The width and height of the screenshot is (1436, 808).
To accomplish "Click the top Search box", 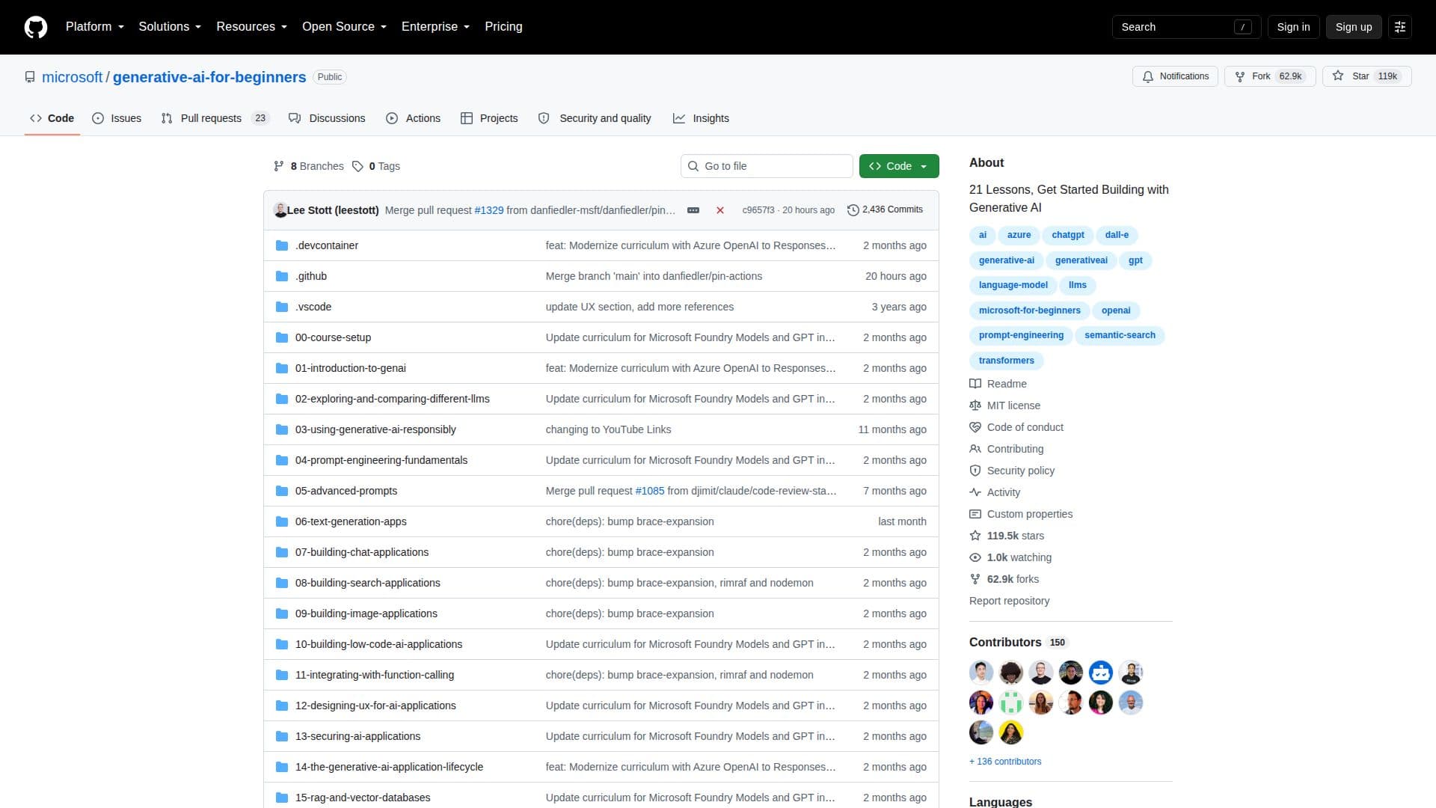I will coord(1186,27).
